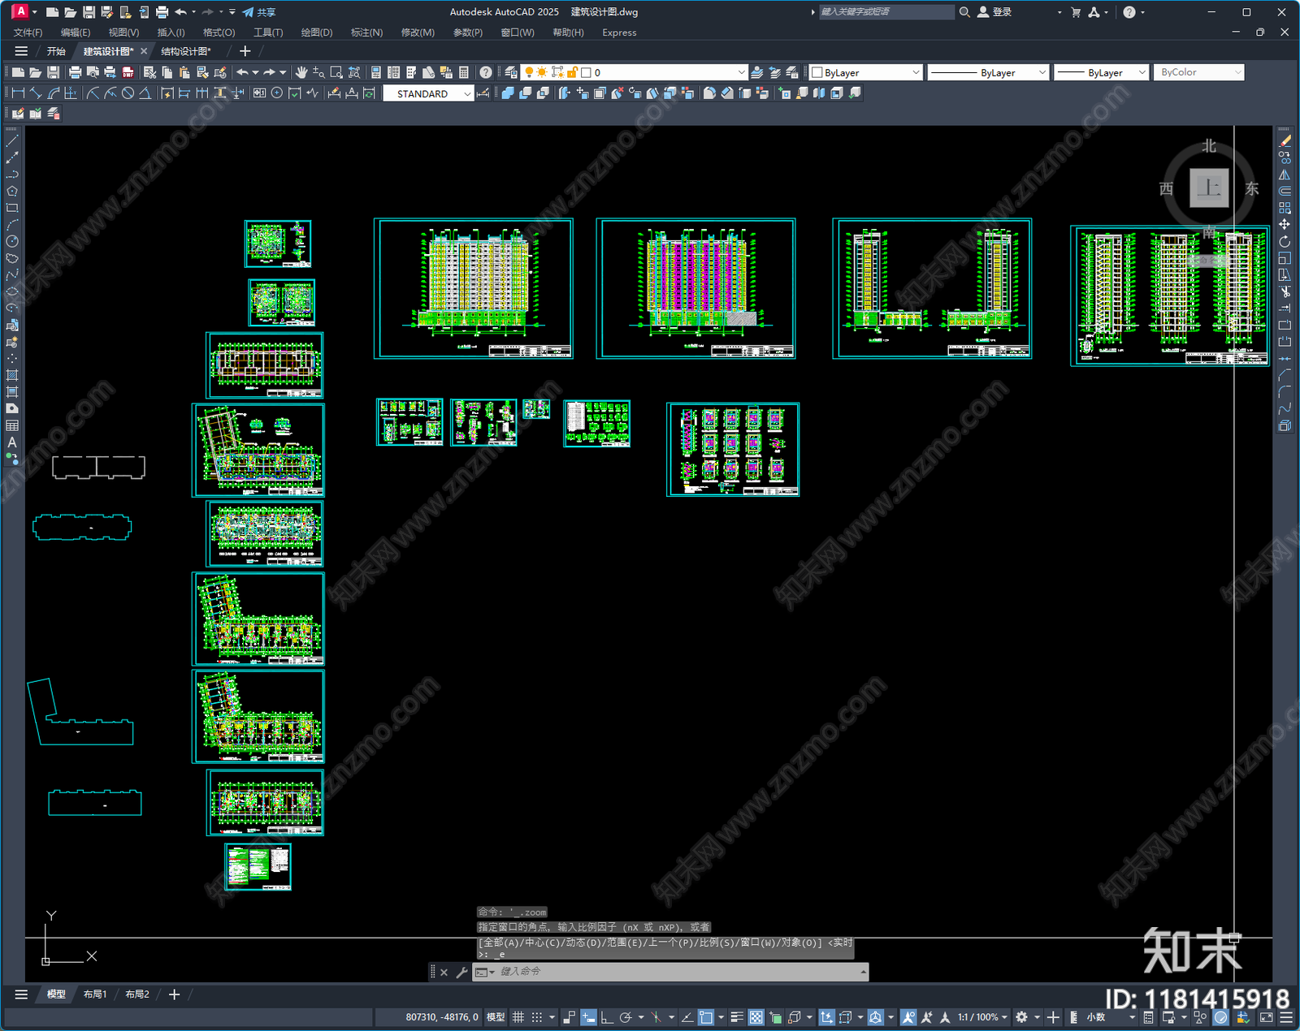This screenshot has width=1300, height=1031.
Task: Select the Multiline Text tool (A)
Action: point(12,442)
